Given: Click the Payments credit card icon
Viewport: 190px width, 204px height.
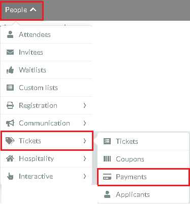Looking at the screenshot, I should (107, 177).
